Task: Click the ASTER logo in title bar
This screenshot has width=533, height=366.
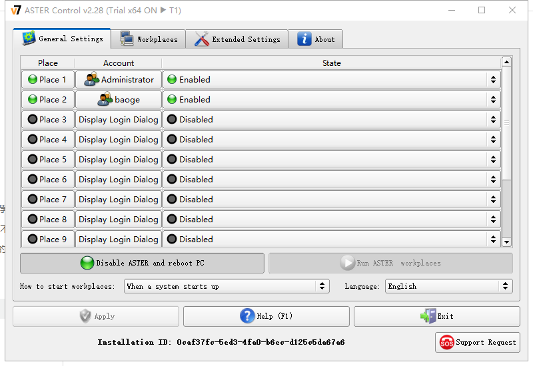Action: tap(15, 10)
